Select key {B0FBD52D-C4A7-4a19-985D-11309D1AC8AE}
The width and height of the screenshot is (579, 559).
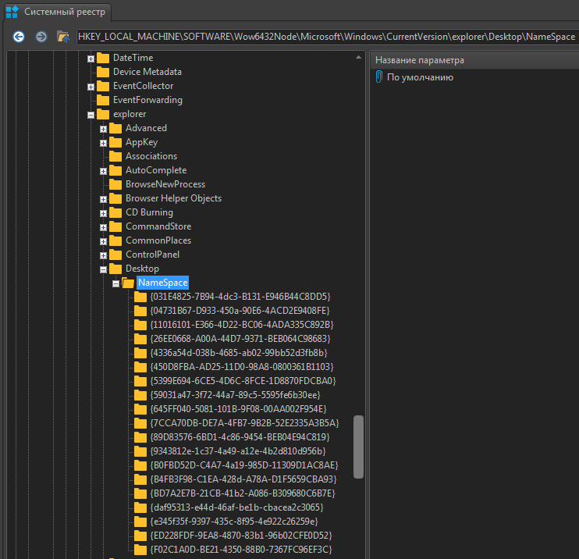tap(244, 465)
